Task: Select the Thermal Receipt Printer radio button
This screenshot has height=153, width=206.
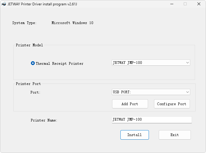Action: click(x=33, y=63)
